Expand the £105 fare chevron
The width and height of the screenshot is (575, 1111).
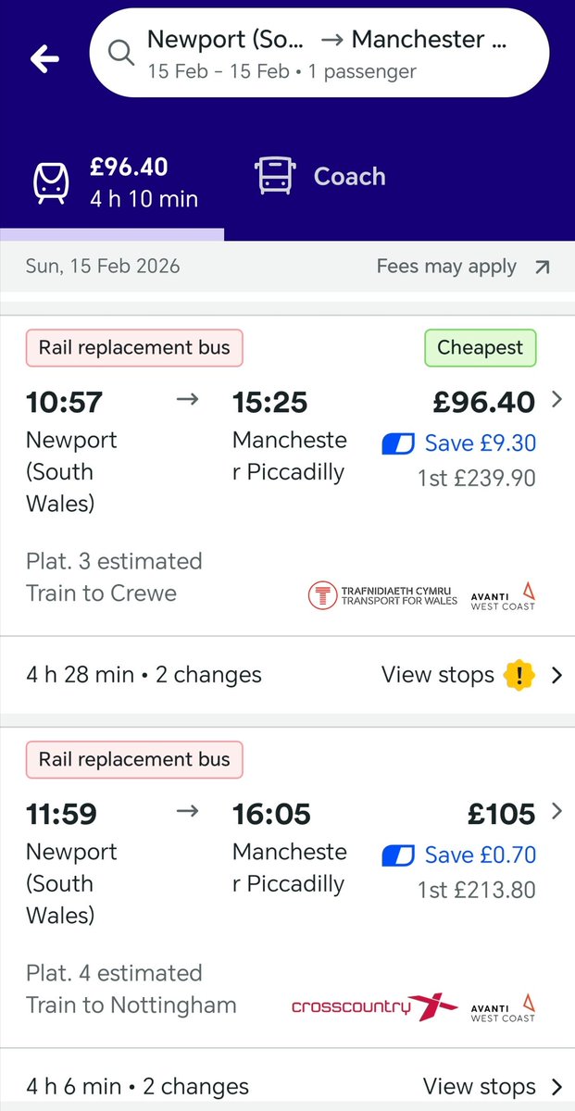[x=556, y=812]
